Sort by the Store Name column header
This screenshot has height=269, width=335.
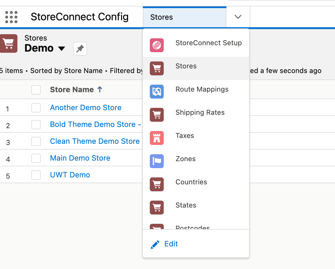tap(72, 90)
